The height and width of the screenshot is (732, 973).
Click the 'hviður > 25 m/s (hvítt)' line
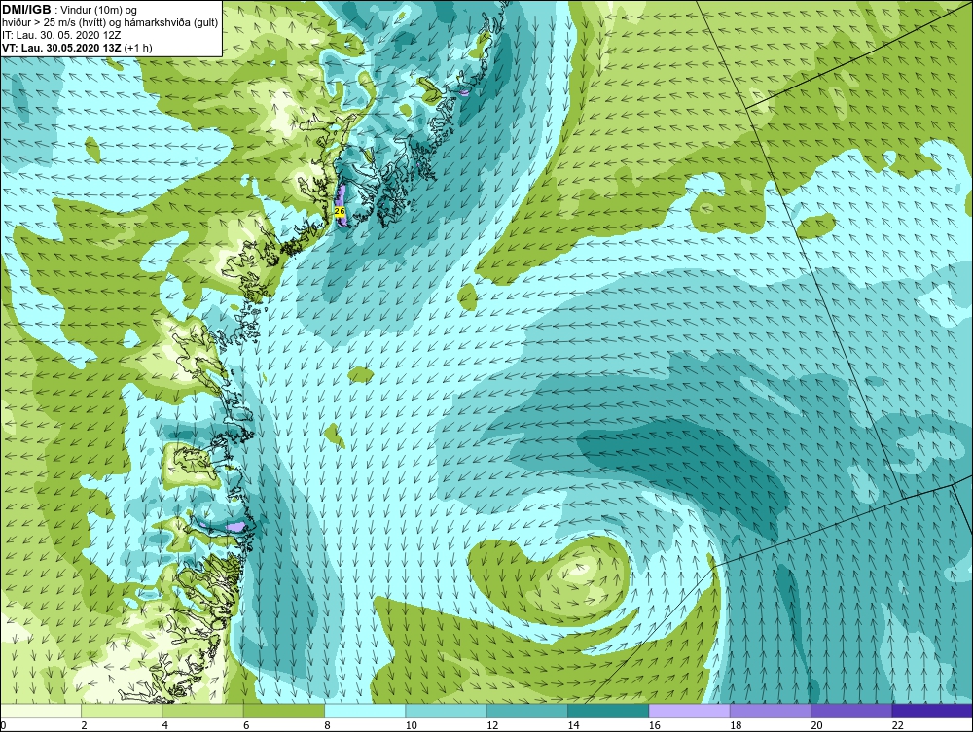pos(53,23)
